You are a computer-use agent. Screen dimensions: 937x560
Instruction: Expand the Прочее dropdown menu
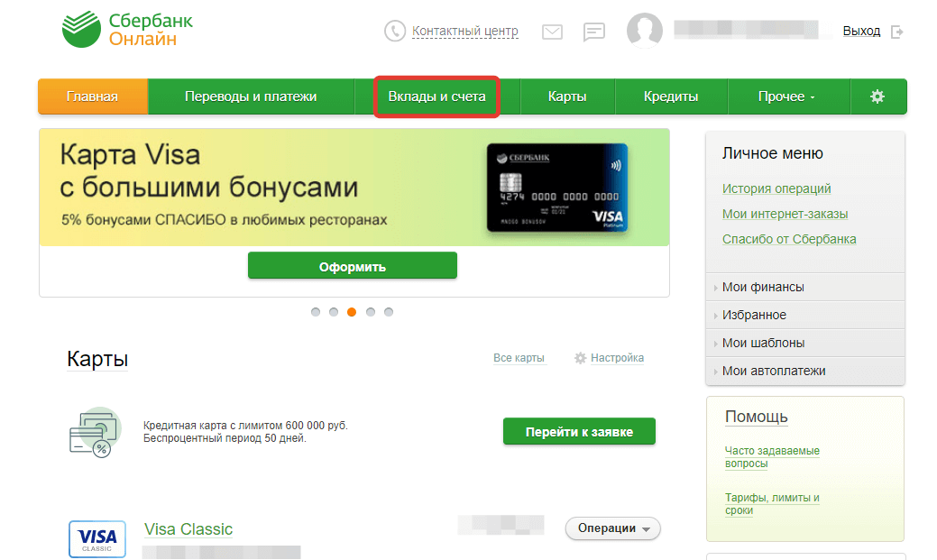pos(787,96)
